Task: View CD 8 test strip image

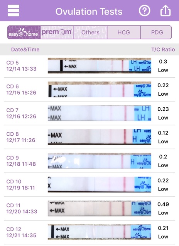Action: tap(100, 137)
